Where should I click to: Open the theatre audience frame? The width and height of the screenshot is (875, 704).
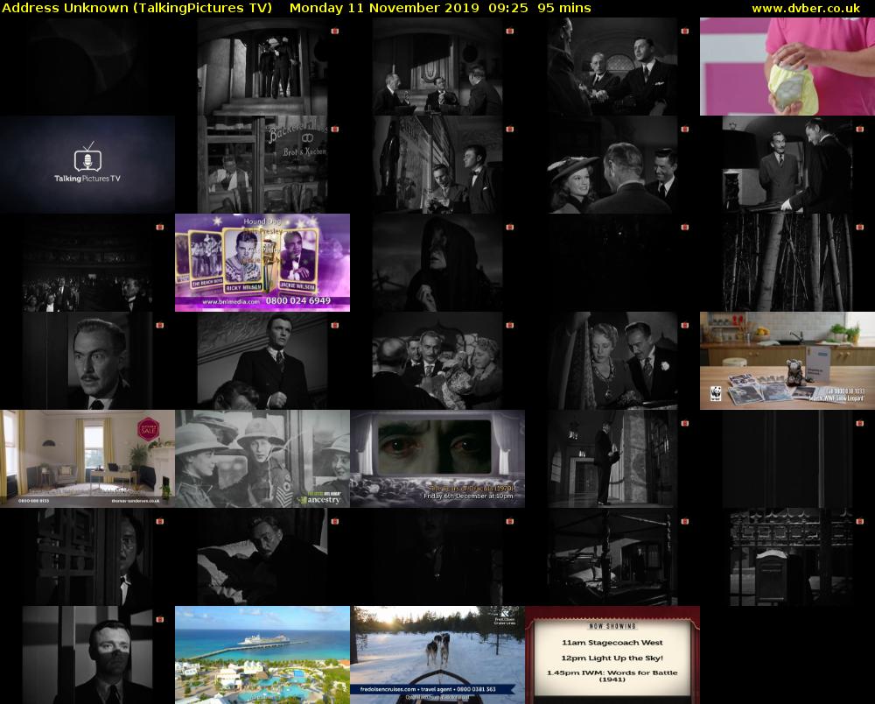click(x=87, y=263)
